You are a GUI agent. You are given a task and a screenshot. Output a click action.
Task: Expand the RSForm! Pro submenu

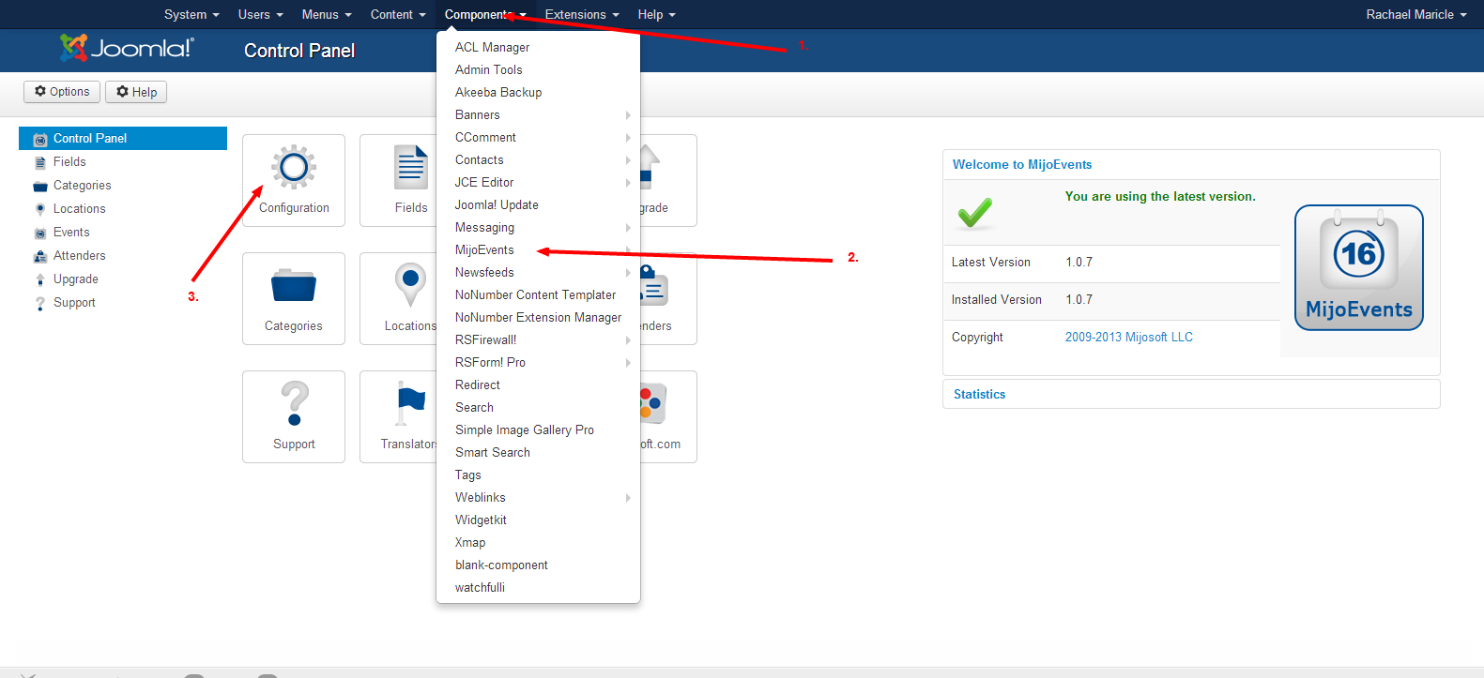click(x=538, y=363)
